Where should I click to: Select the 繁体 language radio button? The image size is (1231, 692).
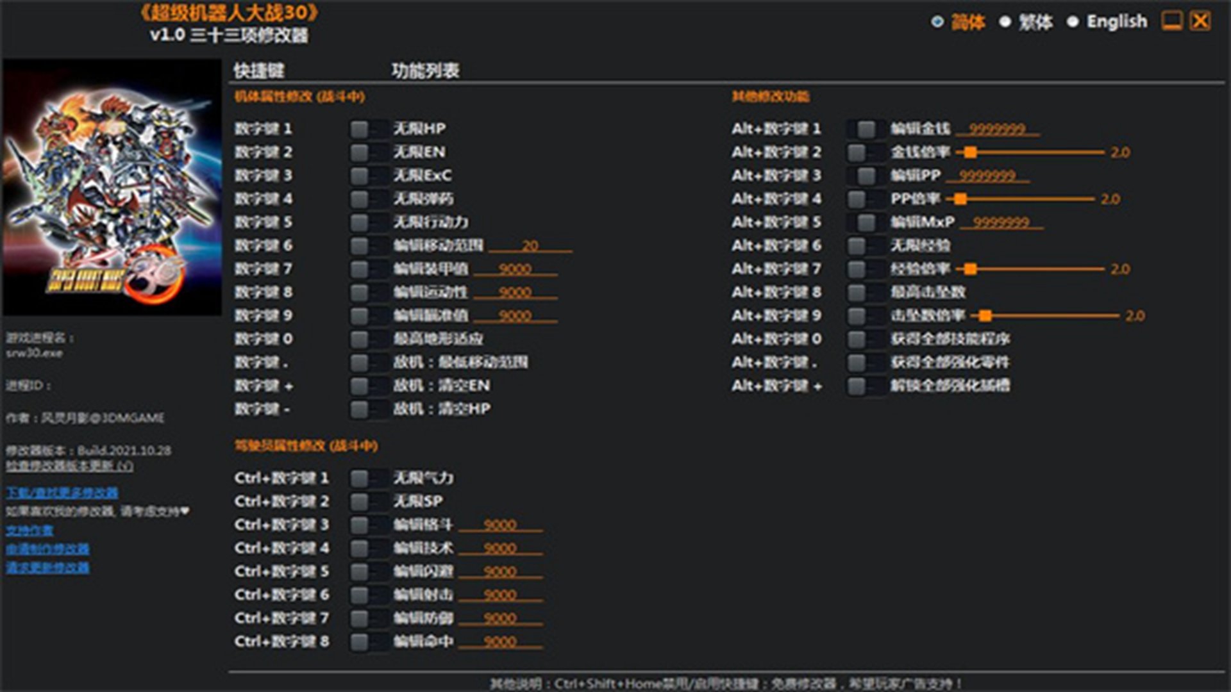click(1005, 22)
